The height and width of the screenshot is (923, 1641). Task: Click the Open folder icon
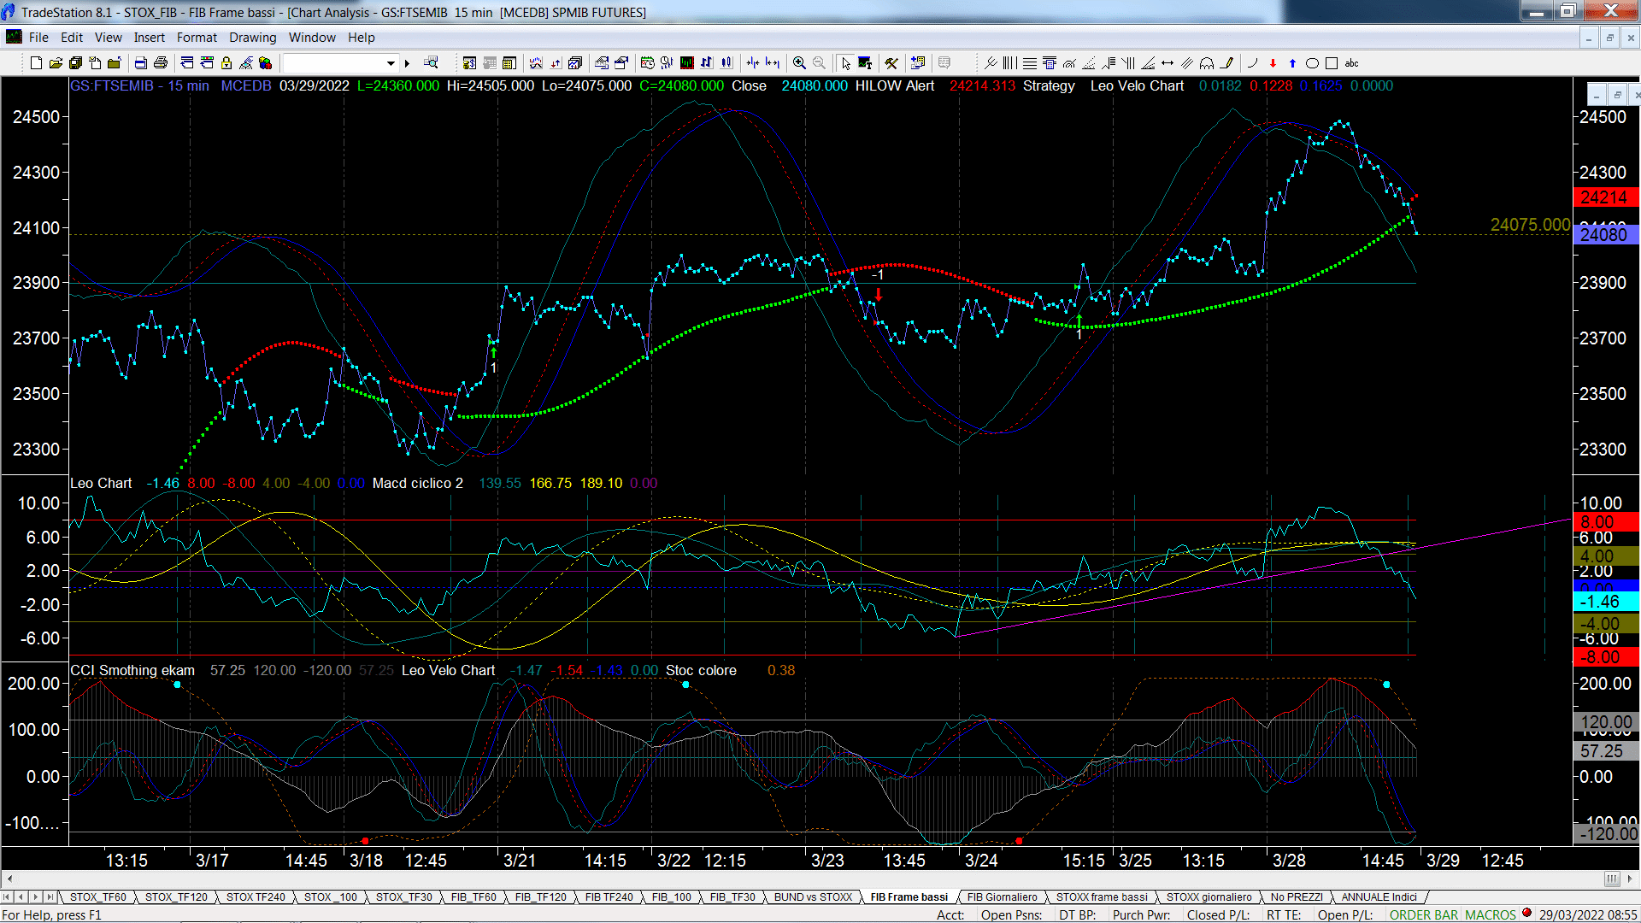[56, 63]
